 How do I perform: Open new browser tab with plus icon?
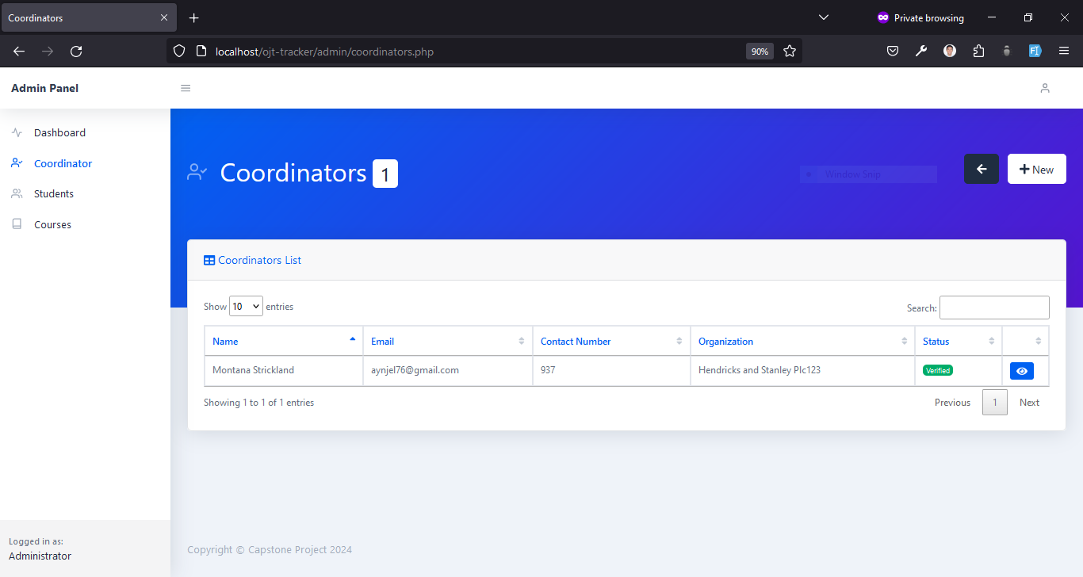pyautogui.click(x=194, y=17)
